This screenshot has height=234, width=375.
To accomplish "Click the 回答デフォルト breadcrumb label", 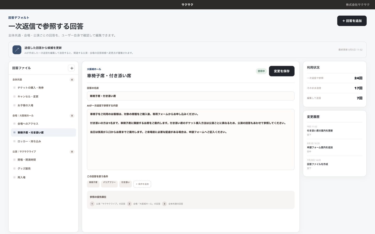I will click(19, 18).
